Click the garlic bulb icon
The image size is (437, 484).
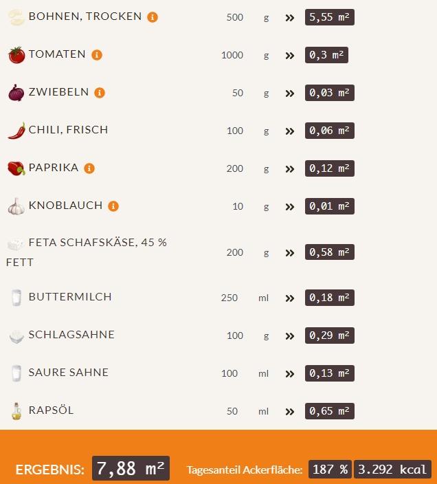pos(16,206)
